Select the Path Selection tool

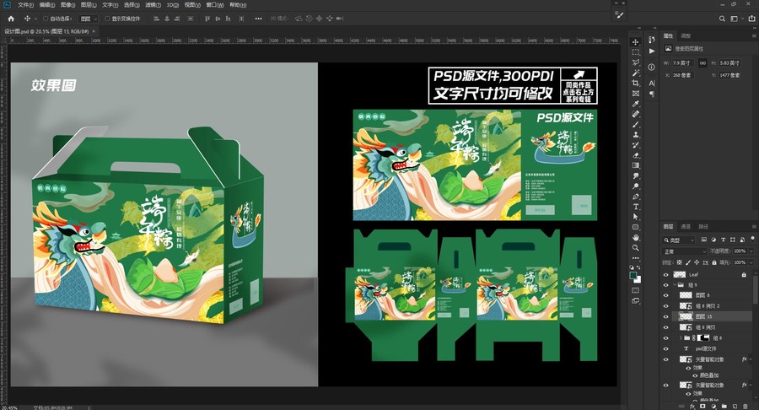pyautogui.click(x=636, y=217)
